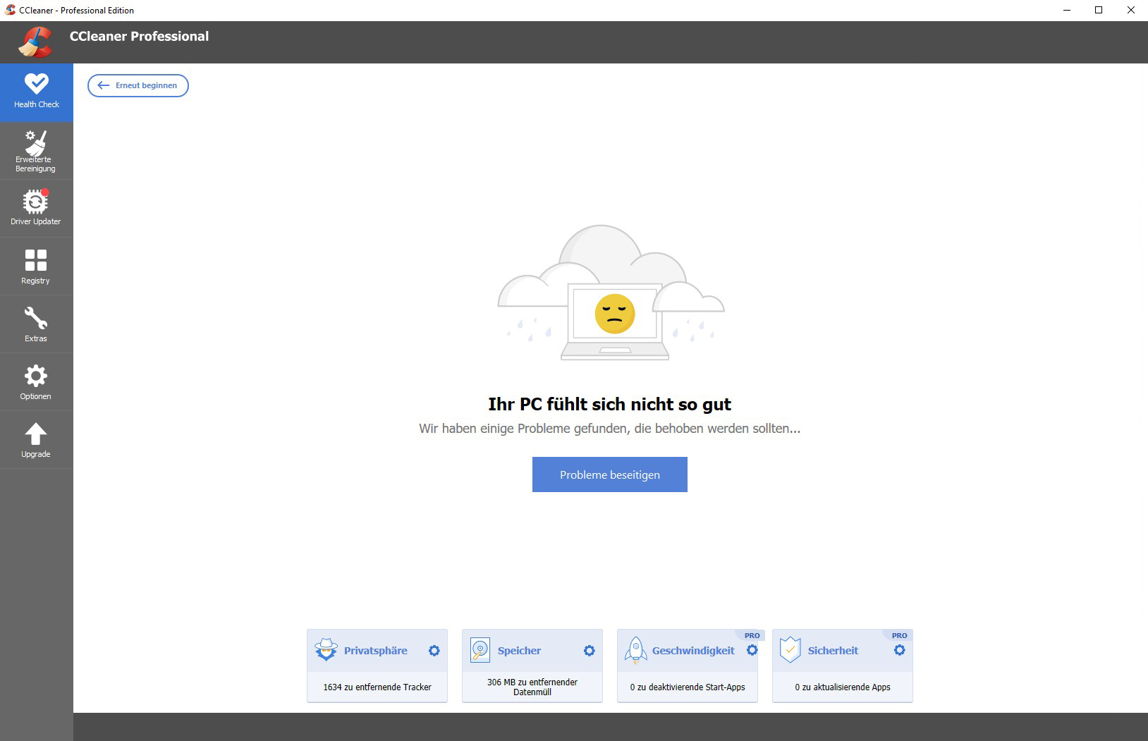
Task: Open the Registry section
Action: point(36,267)
